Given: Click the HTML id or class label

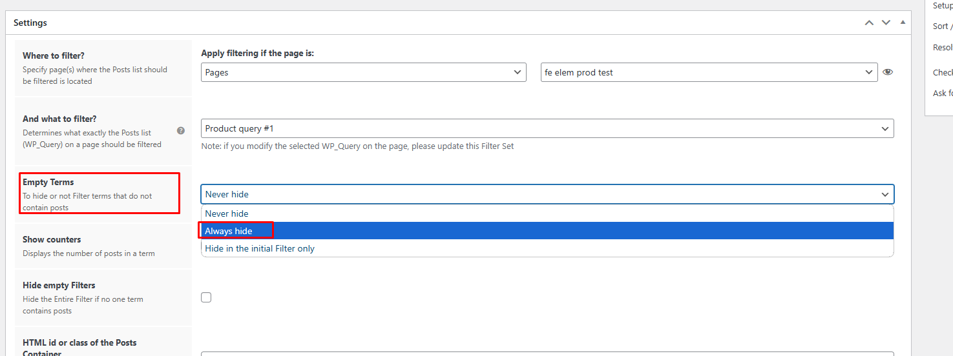Looking at the screenshot, I should 79,348.
